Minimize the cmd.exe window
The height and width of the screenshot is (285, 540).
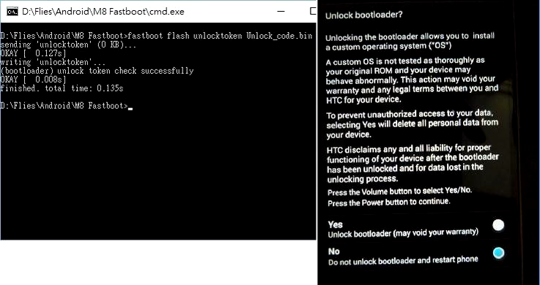click(281, 12)
